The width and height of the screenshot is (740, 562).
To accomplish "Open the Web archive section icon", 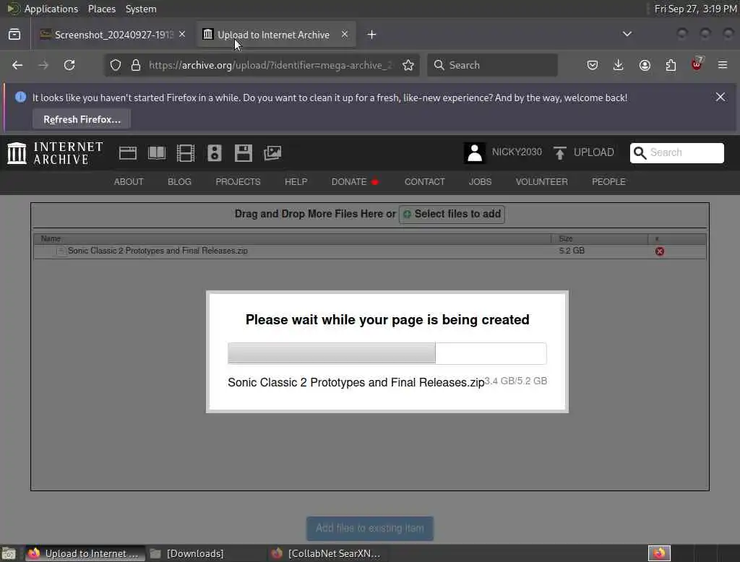I will click(x=128, y=153).
